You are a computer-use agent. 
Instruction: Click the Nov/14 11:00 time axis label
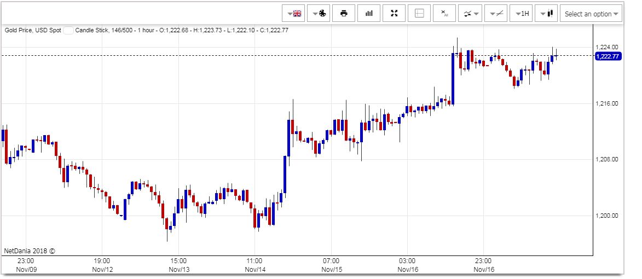tap(255, 265)
